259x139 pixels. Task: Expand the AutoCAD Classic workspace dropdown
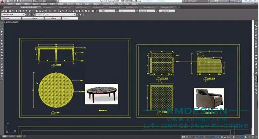pyautogui.click(x=23, y=14)
